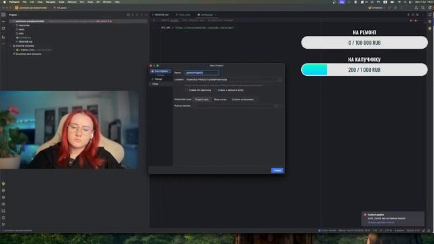Image resolution: width=434 pixels, height=244 pixels.
Task: Tick the Create Git repository checkbox
Action: (187, 90)
